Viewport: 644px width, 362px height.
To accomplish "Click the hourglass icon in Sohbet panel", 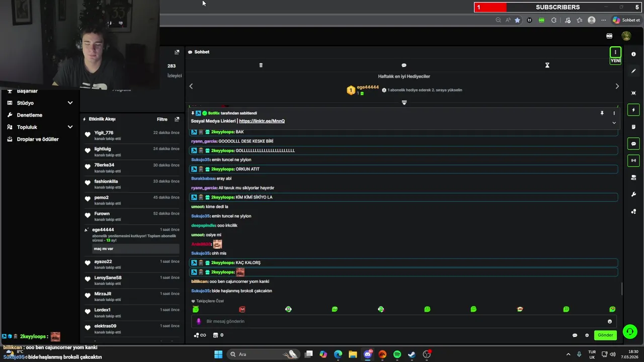I will 547,65.
